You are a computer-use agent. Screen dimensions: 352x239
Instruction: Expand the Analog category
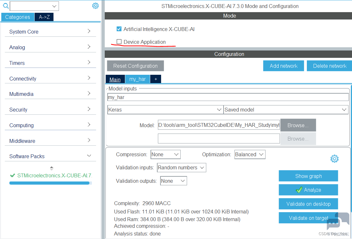pos(50,47)
